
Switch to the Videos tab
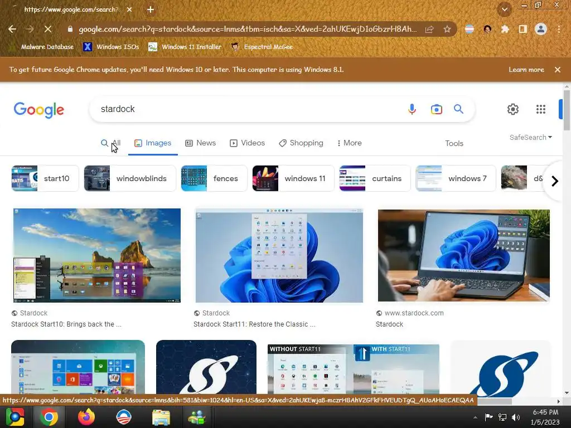click(x=247, y=143)
